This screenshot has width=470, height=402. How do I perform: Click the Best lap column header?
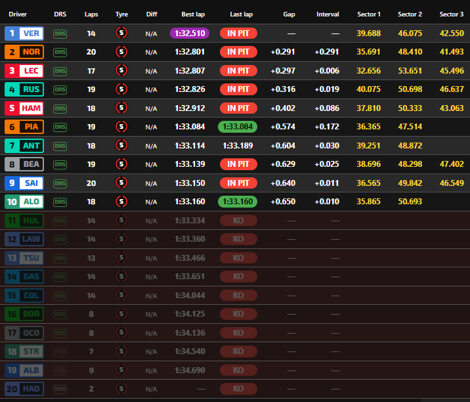(x=192, y=14)
